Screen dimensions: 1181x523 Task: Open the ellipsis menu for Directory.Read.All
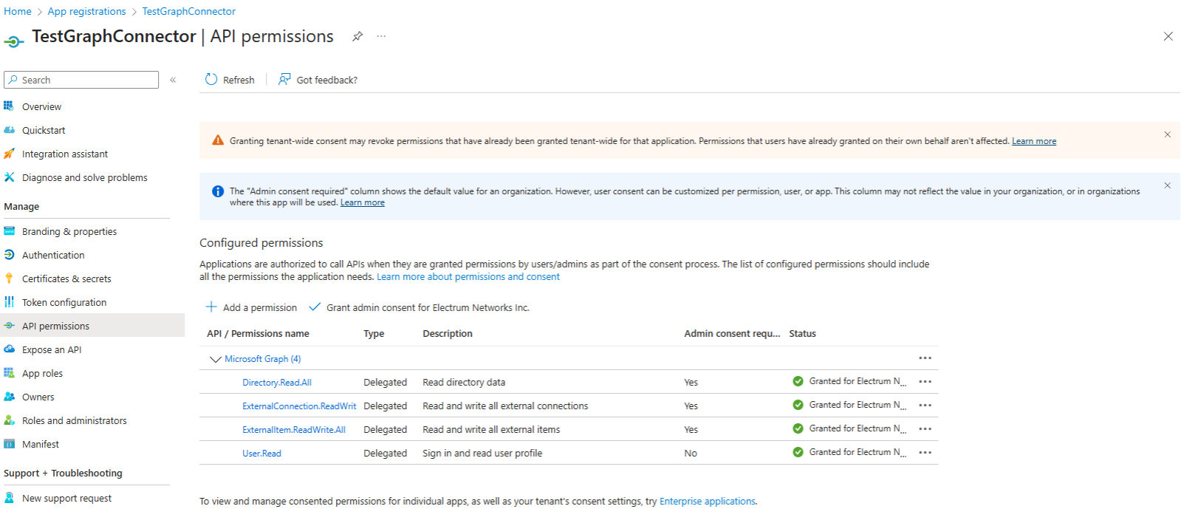(925, 381)
